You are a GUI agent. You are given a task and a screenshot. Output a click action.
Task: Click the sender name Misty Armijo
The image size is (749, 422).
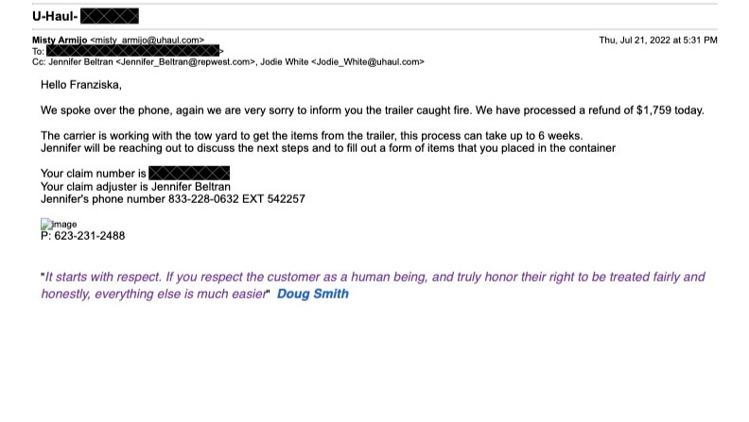pyautogui.click(x=60, y=41)
